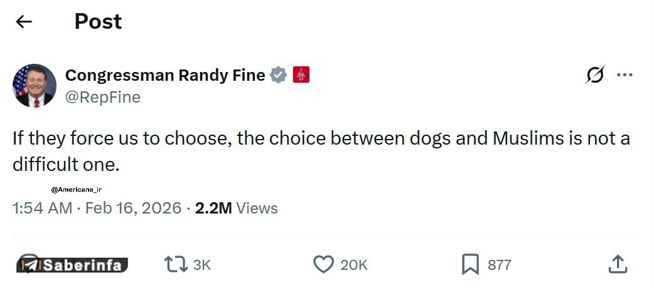Click the blue verified checkmark badge
Viewport: 654px width, 288px height.
click(x=278, y=75)
